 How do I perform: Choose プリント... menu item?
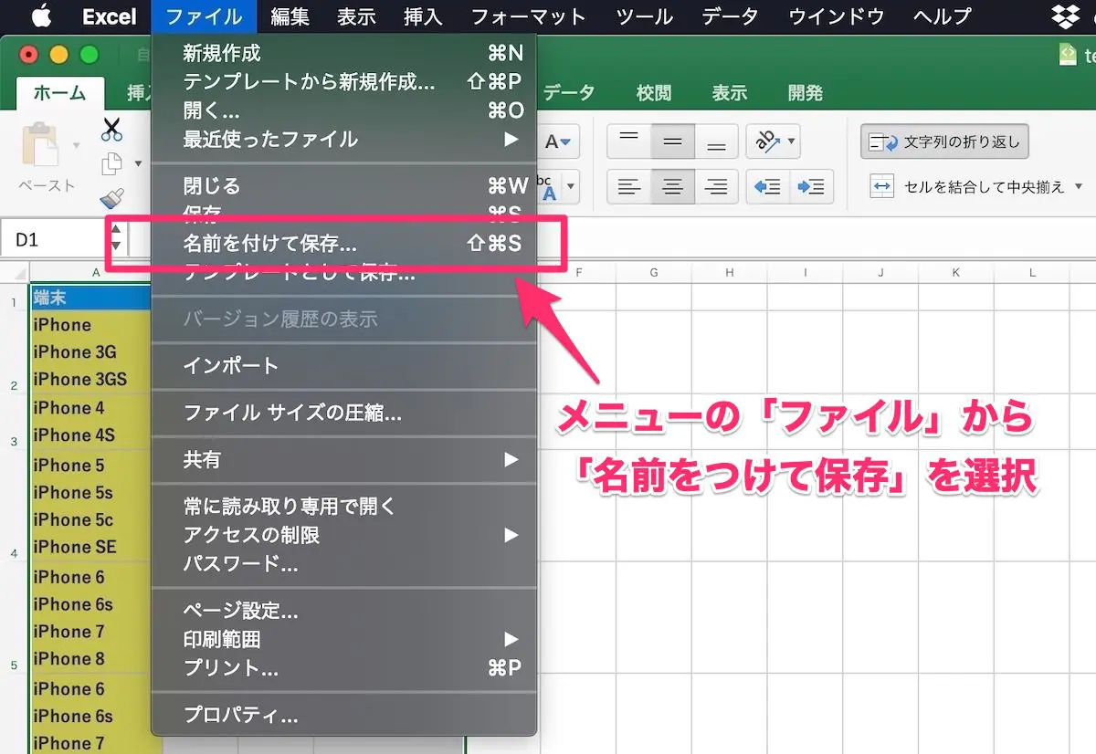[x=343, y=669]
